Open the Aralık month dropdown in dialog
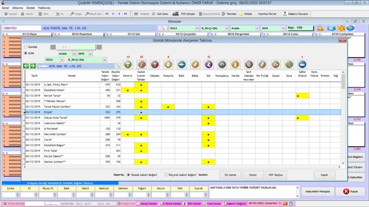The image size is (369, 207). tap(74, 53)
